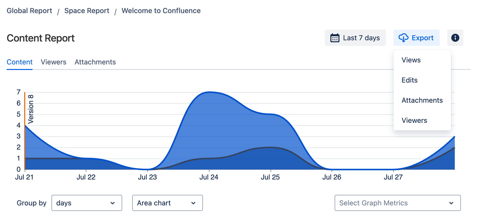
Task: Choose Edits from the Export menu
Action: tap(410, 80)
